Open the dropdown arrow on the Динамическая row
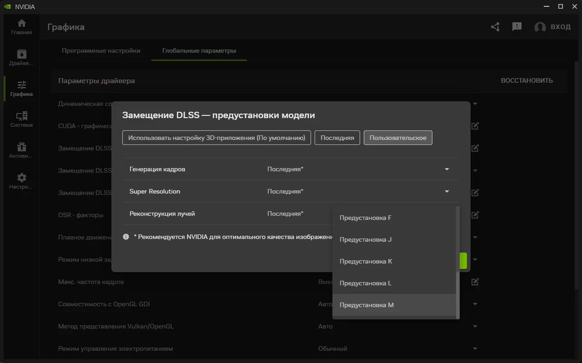This screenshot has height=363, width=582. 475,104
